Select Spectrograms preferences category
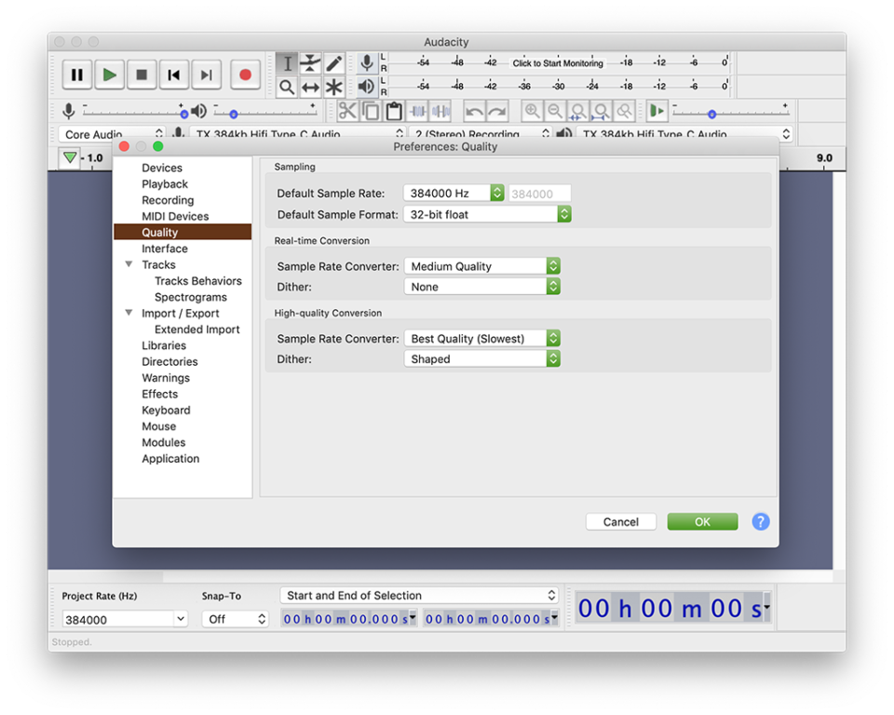Viewport: 894px width, 715px height. click(x=190, y=297)
